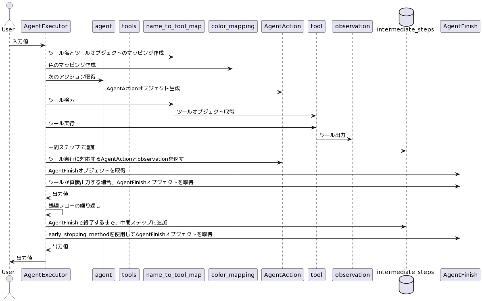Click the intermediate_steps database icon at bottom
Viewport: 482px width, 301px height.
coord(406,285)
